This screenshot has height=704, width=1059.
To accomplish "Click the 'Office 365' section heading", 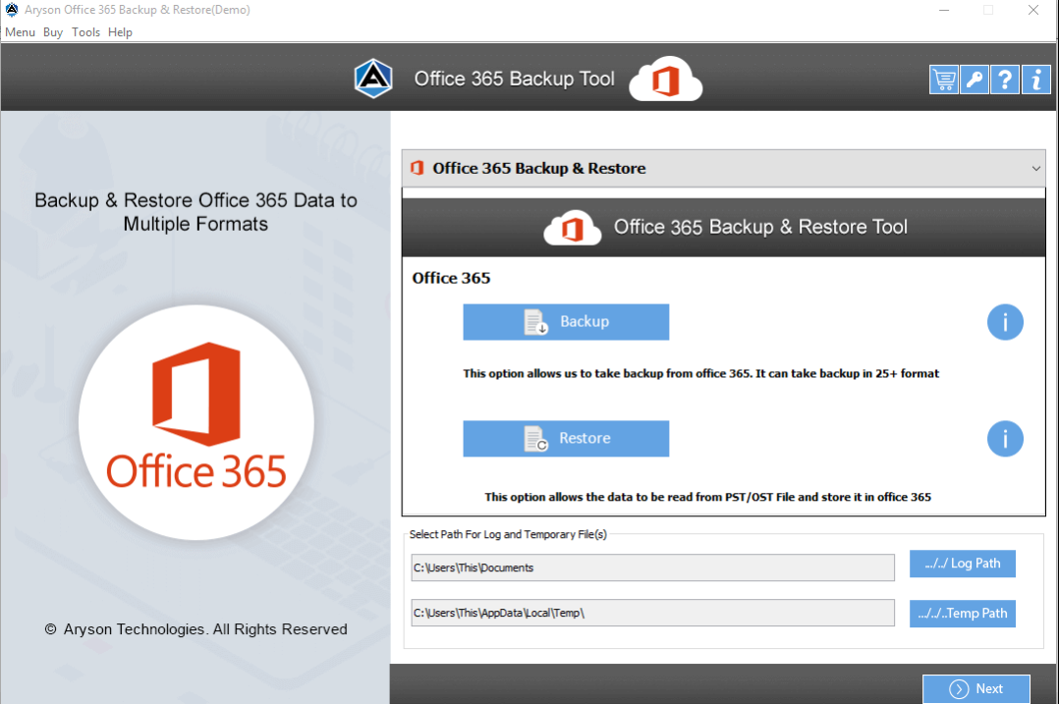I will tap(451, 278).
